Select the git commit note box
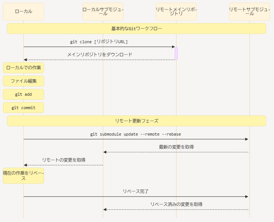274x222 pixels. [24, 108]
